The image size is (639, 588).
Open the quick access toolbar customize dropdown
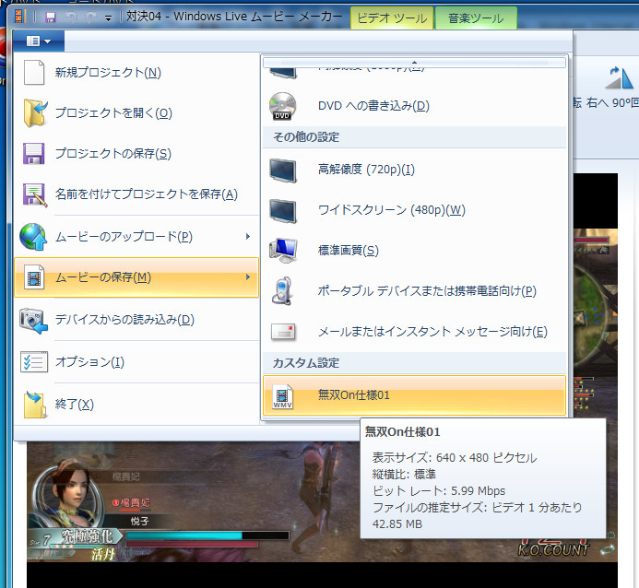pyautogui.click(x=108, y=18)
